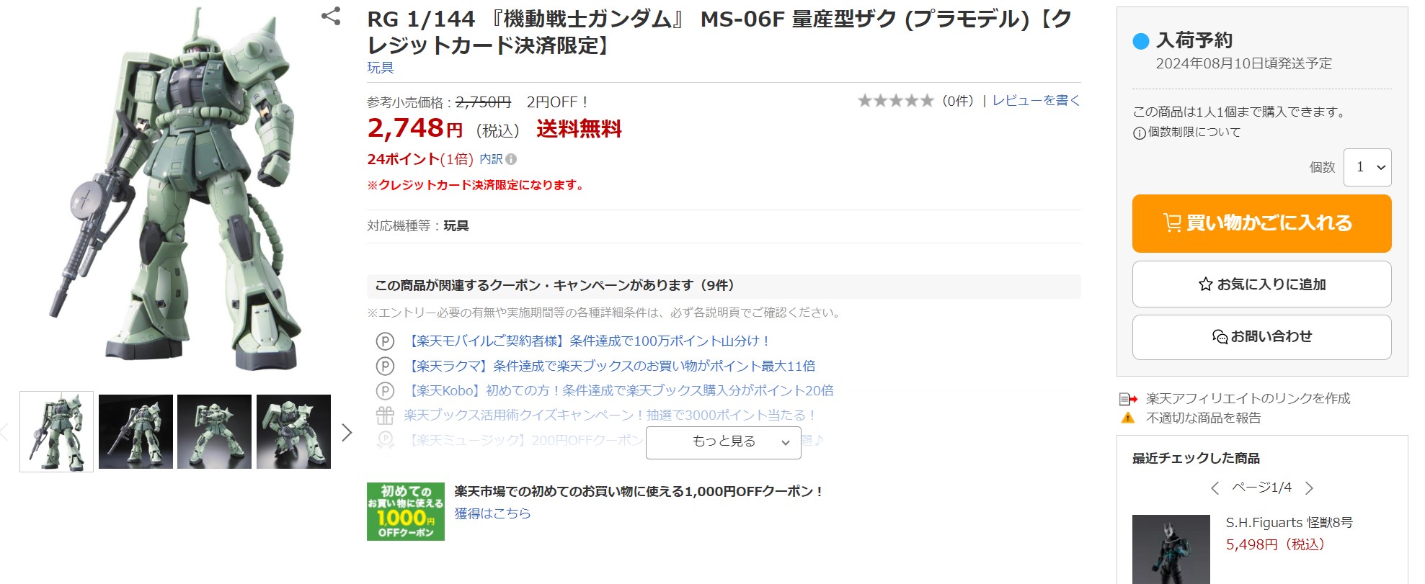Expand campaigns with もっと見る button
Screen dimensions: 1425x584
724,442
